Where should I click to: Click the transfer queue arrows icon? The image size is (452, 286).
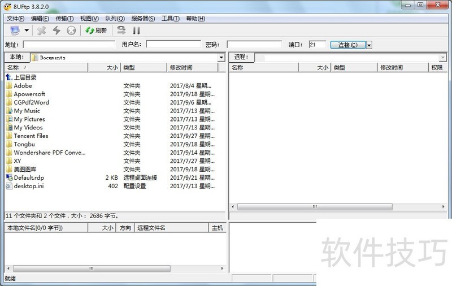tap(121, 31)
